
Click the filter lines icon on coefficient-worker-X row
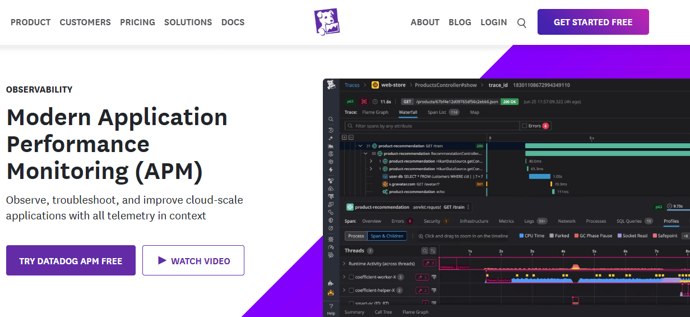[x=434, y=277]
